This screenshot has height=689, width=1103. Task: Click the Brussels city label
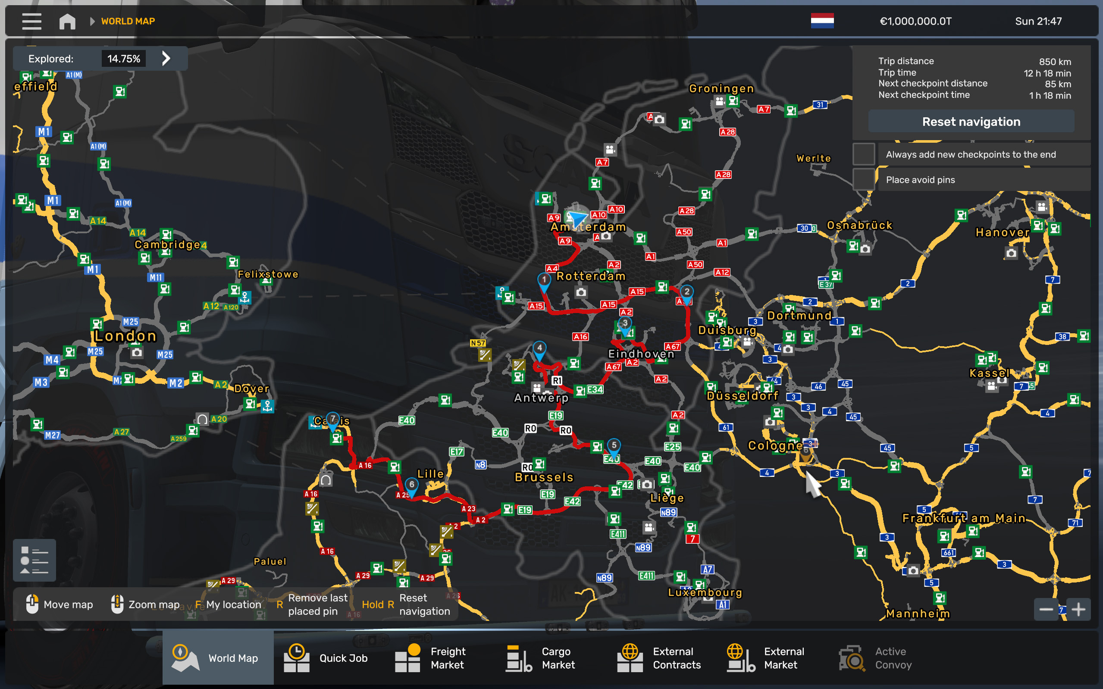click(x=544, y=477)
